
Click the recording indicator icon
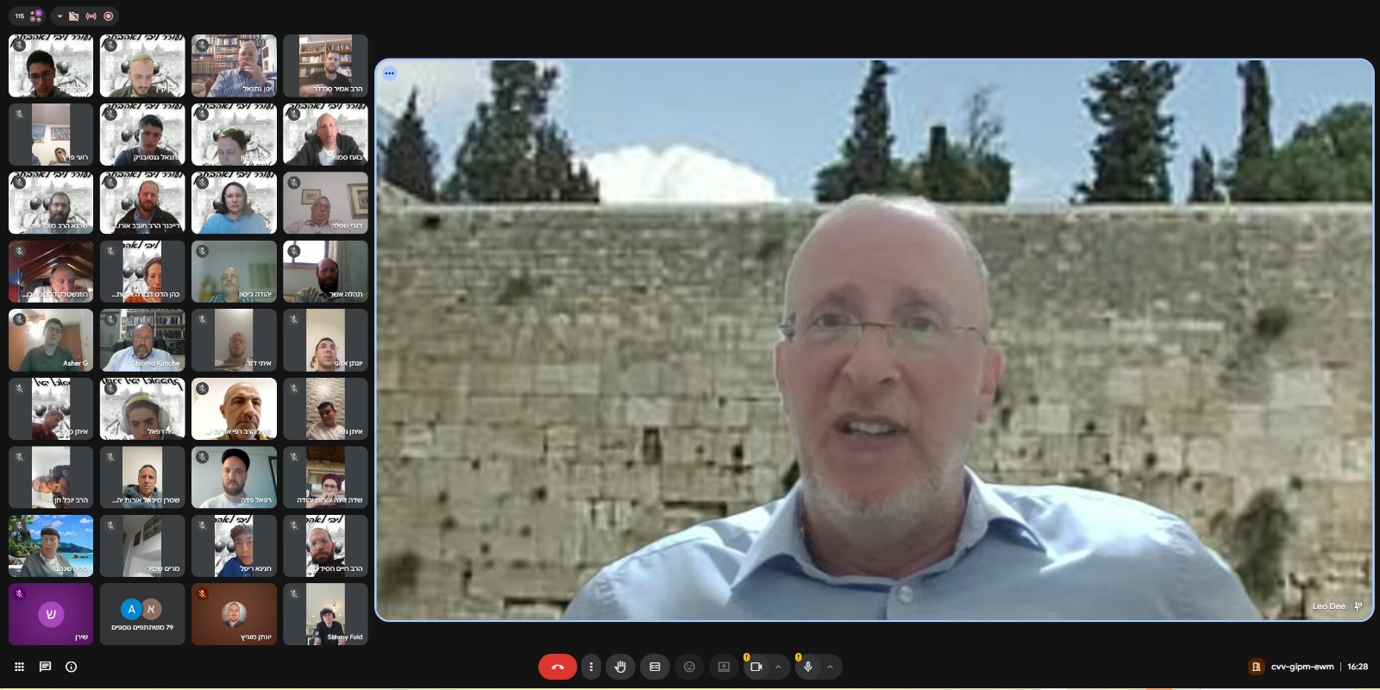(x=108, y=16)
